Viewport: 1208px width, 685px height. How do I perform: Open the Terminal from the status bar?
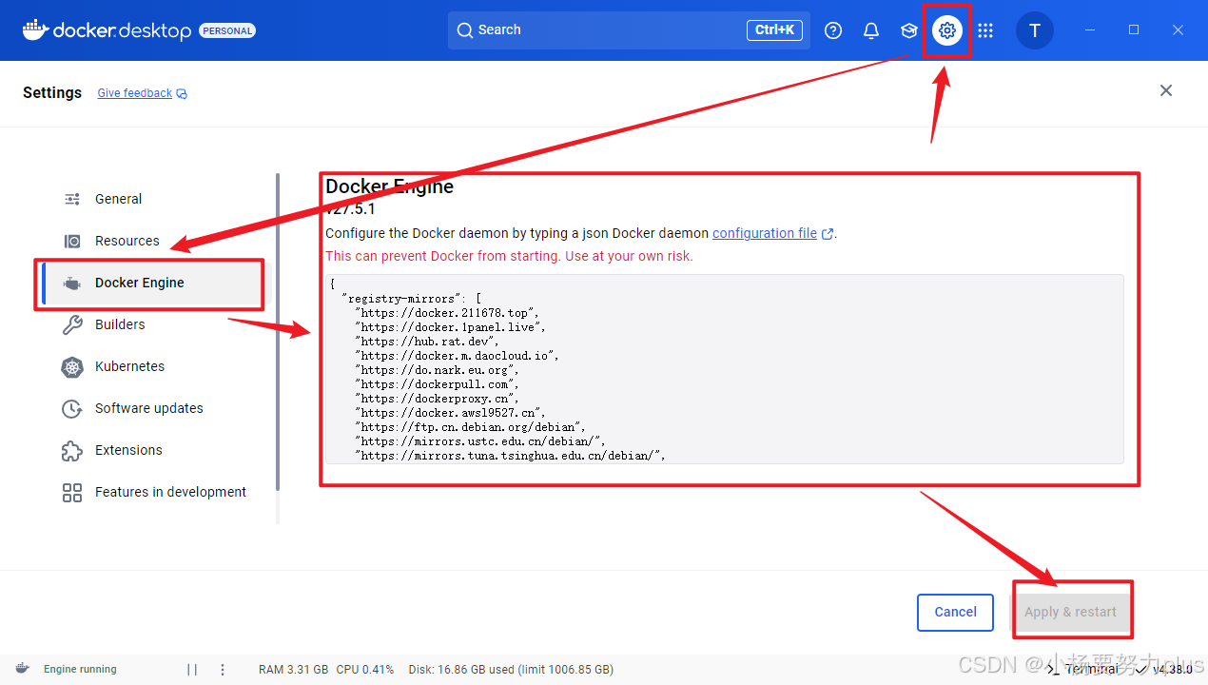click(x=1082, y=669)
